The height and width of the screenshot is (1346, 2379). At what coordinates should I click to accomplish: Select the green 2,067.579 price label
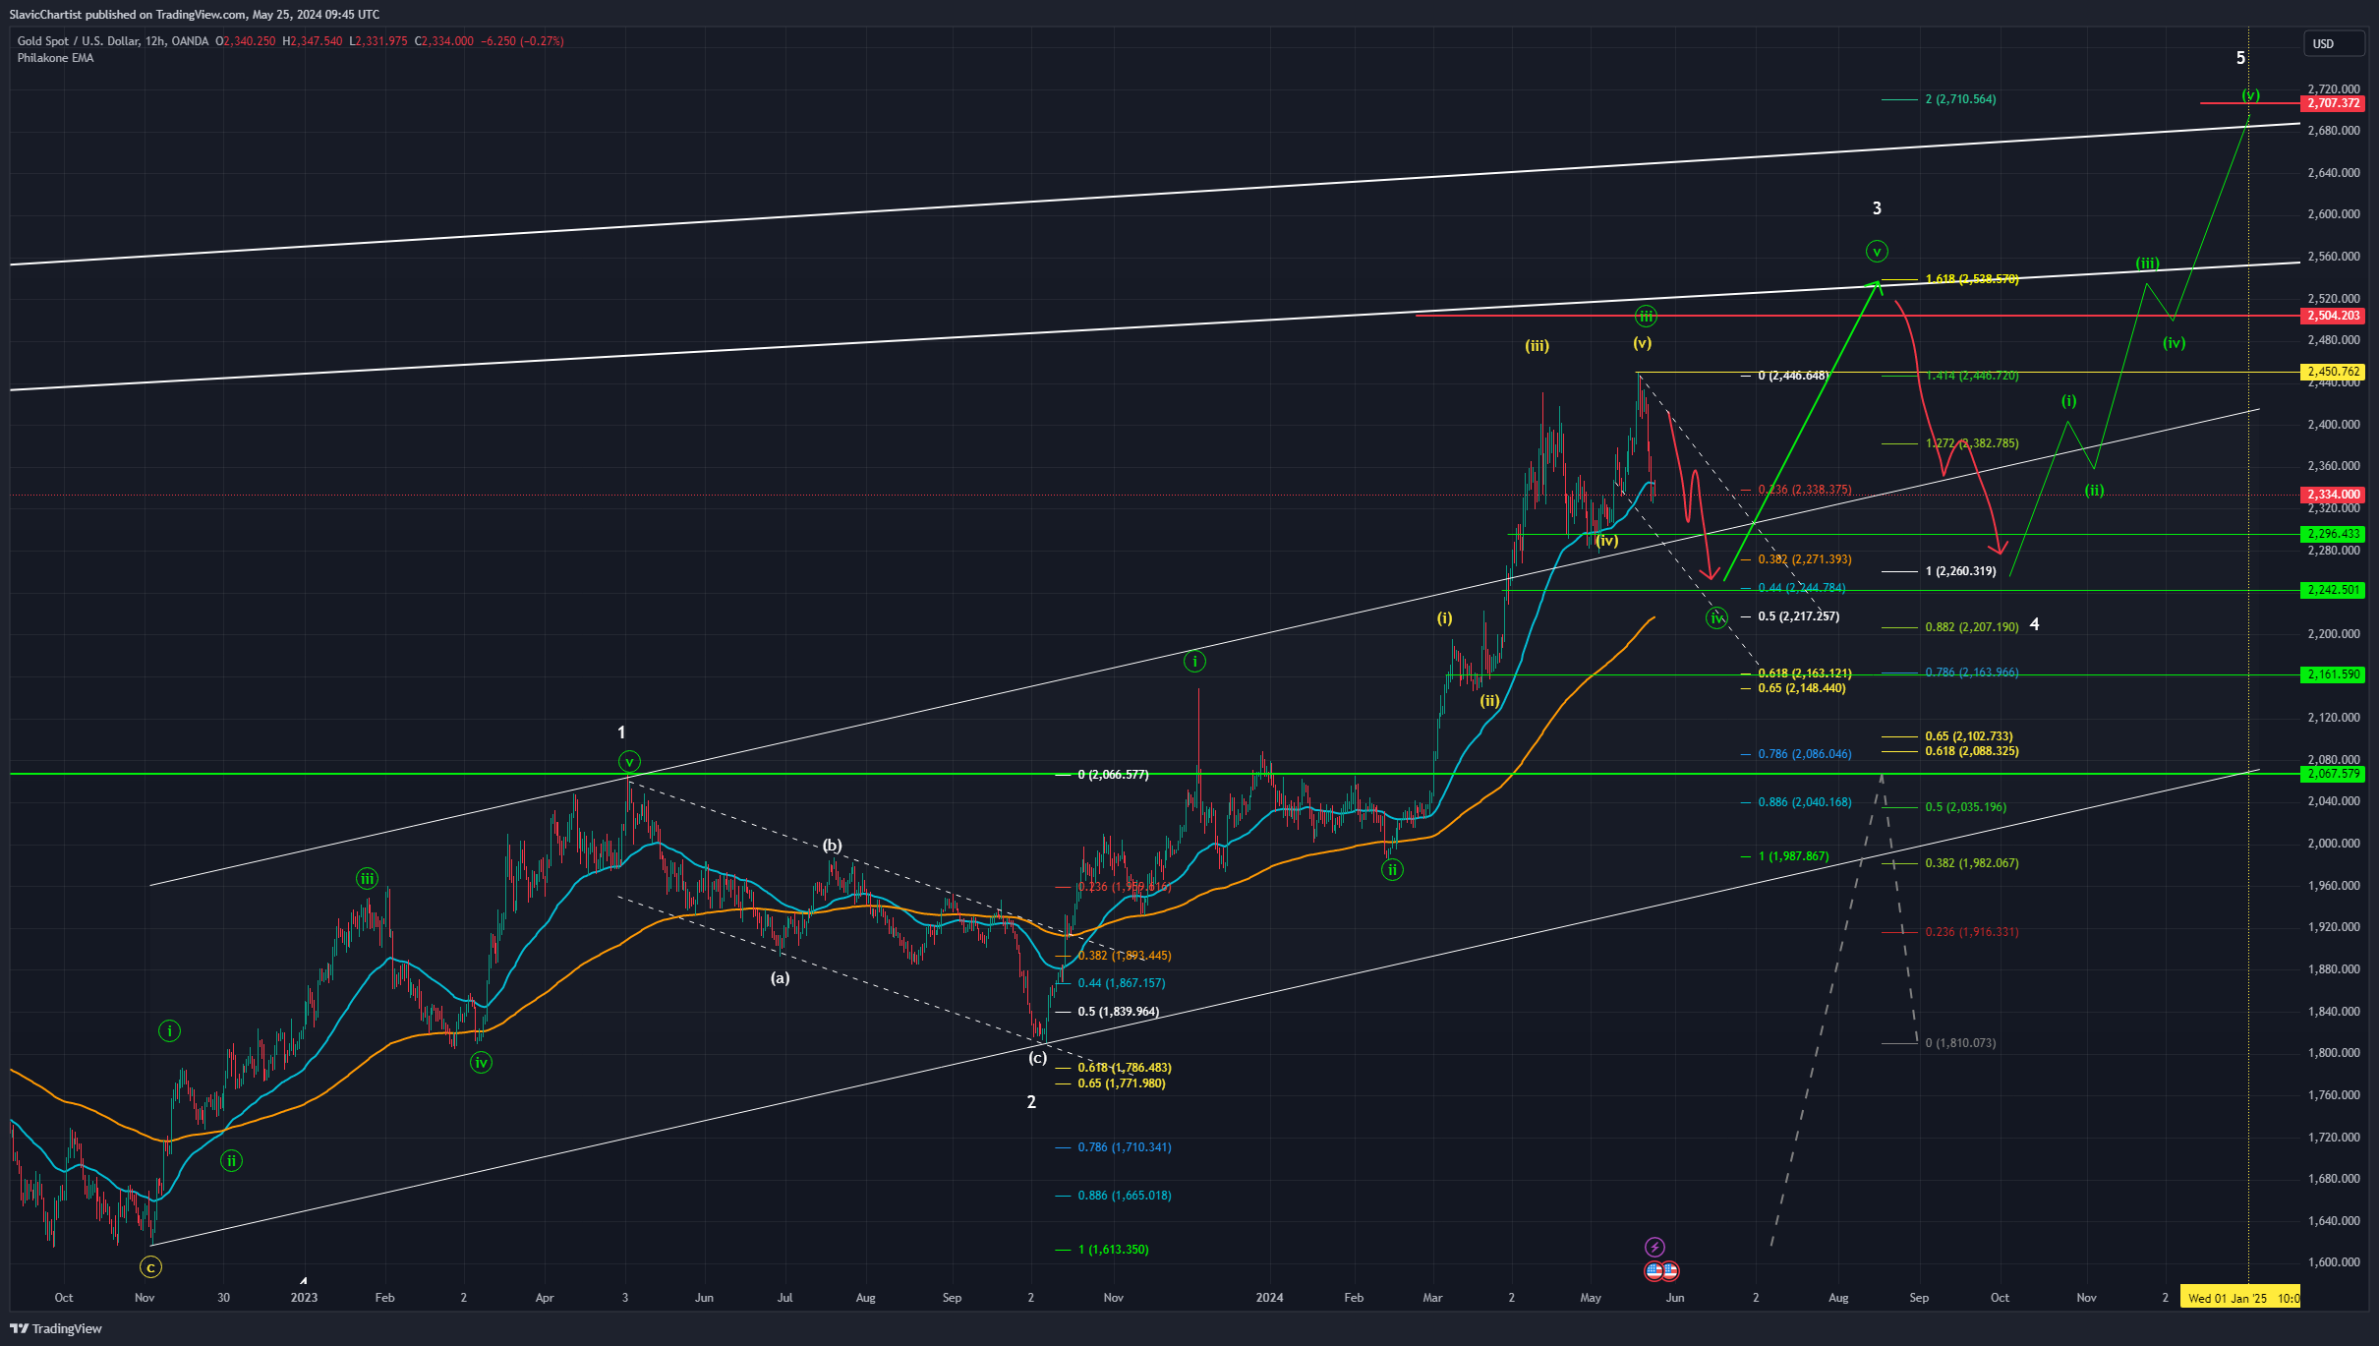pos(2334,774)
